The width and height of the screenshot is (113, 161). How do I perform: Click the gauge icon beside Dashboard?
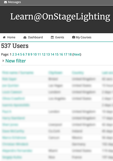pos(25,37)
